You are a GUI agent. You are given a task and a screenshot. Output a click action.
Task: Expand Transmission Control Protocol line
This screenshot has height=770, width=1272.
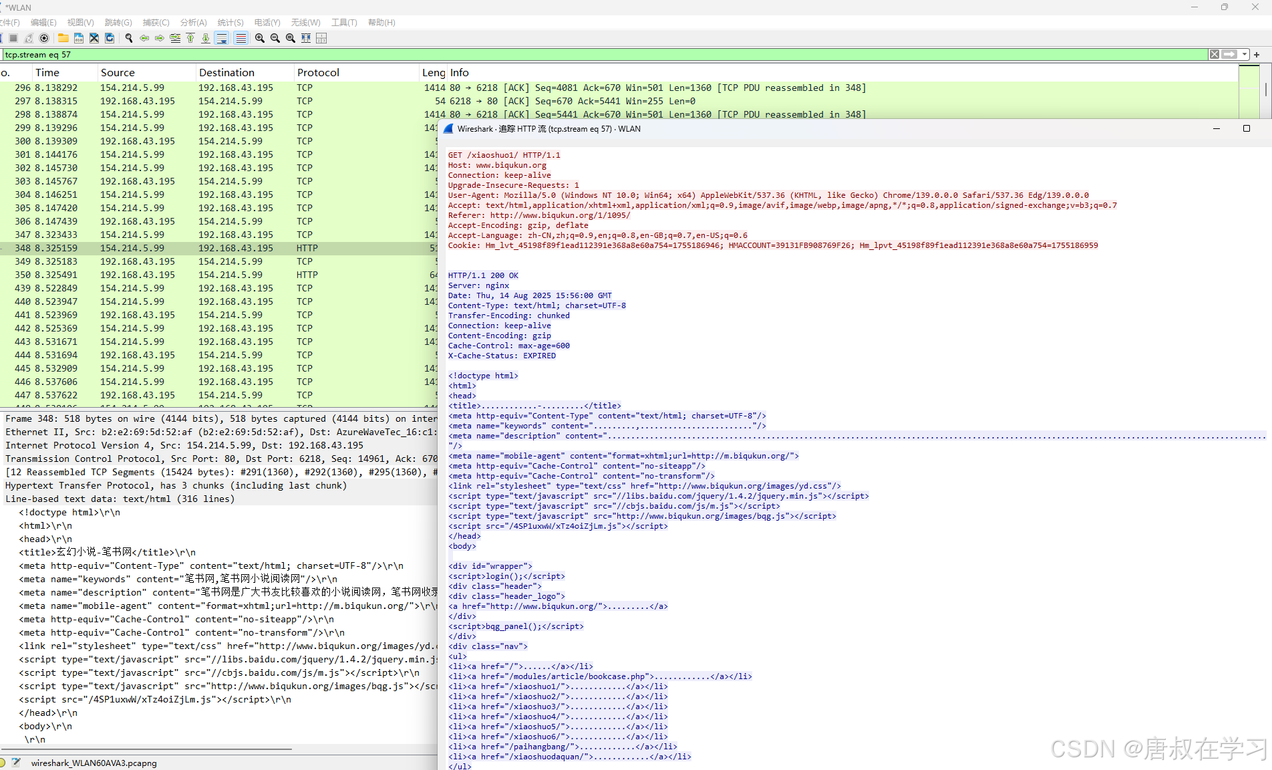click(x=220, y=459)
